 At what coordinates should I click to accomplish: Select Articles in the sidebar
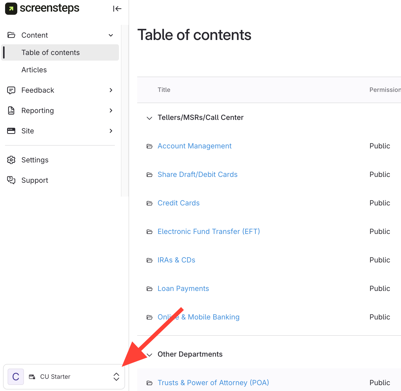[x=34, y=70]
